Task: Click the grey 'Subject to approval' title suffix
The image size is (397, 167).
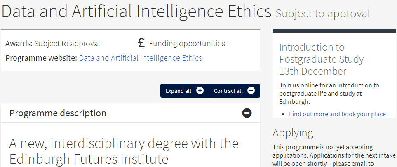Action: pyautogui.click(x=323, y=14)
